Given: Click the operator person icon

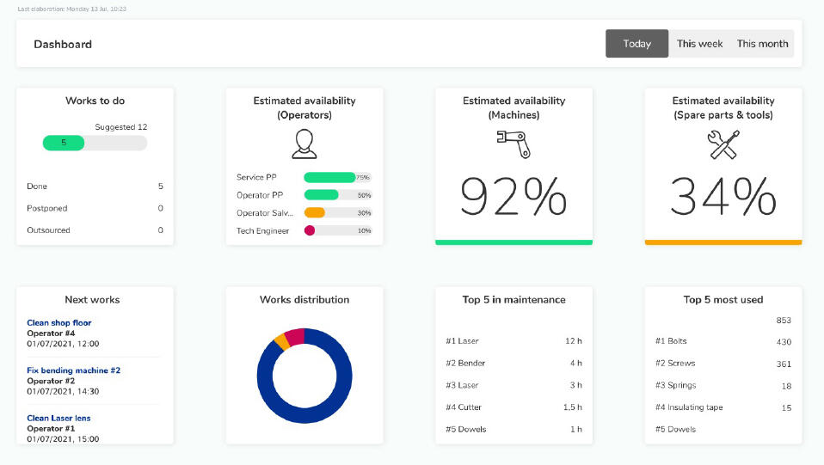Looking at the screenshot, I should tap(304, 144).
